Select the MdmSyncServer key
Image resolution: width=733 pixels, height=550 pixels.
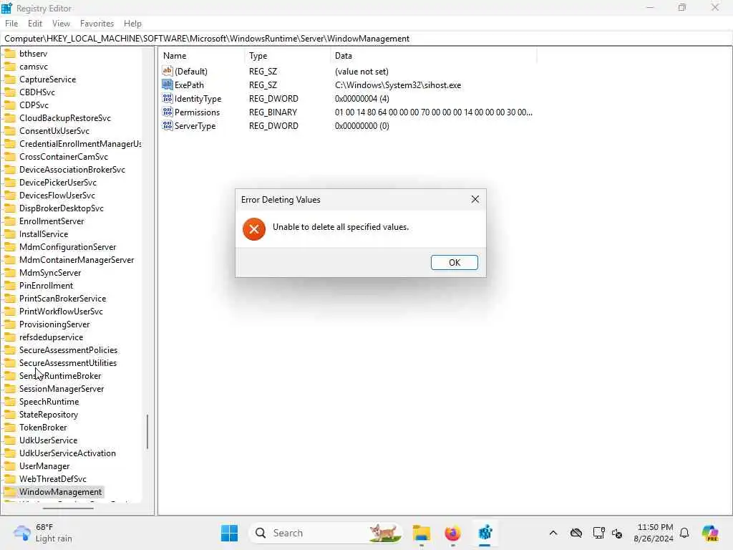pyautogui.click(x=50, y=272)
